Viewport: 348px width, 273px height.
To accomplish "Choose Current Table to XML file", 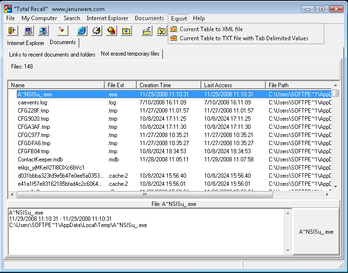I will (246, 29).
